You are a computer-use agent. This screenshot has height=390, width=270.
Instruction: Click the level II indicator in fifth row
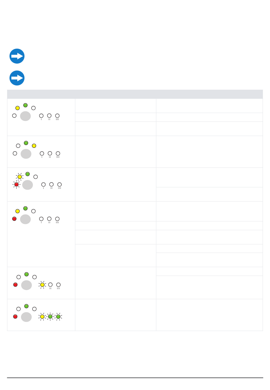50,285
